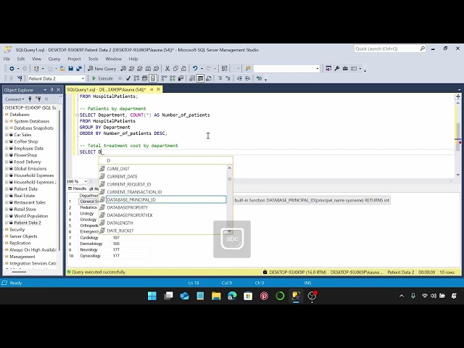Open the Project menu
Image resolution: width=464 pixels, height=348 pixels.
coord(74,59)
